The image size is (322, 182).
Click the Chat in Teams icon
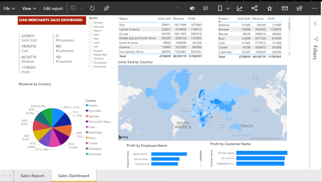click(x=192, y=8)
